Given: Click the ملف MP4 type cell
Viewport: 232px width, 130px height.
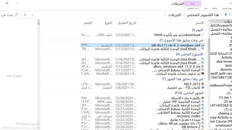Looking at the screenshot, I should (105, 101).
